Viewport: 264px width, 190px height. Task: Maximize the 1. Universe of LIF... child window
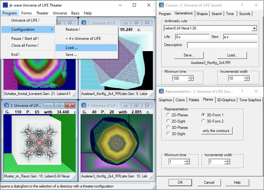[x=136, y=105]
